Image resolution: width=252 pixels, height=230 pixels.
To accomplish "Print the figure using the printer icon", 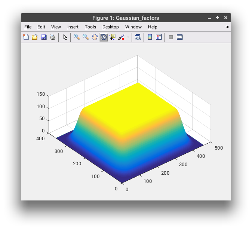I will [x=53, y=37].
